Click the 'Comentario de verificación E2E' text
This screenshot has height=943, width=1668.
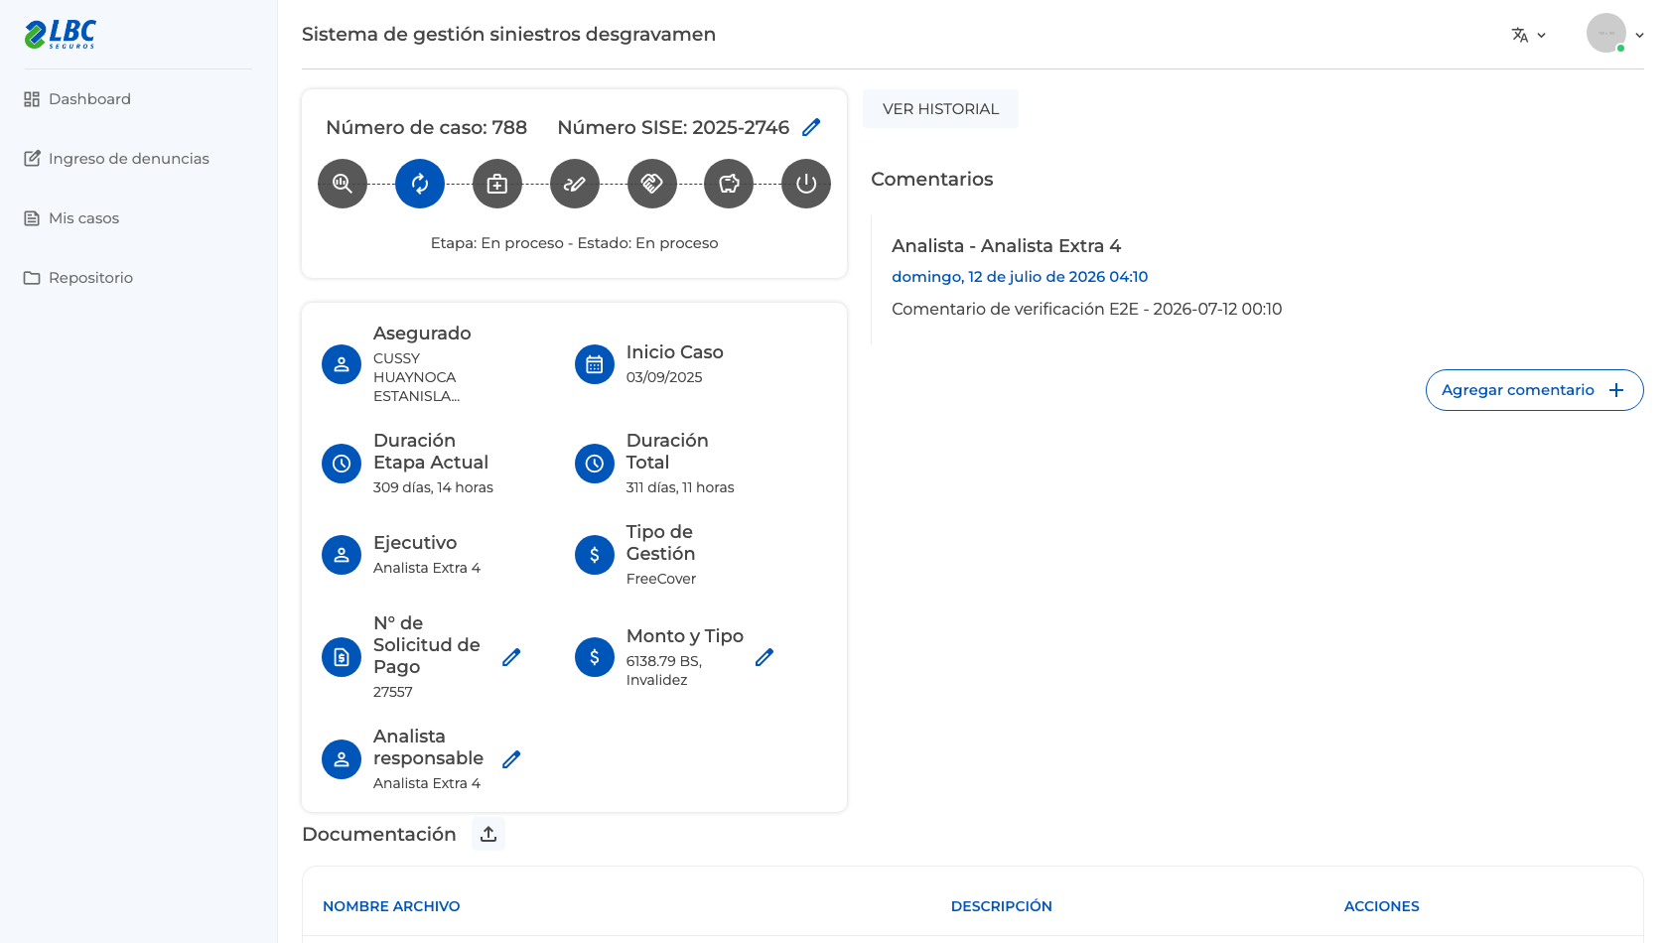click(1086, 309)
